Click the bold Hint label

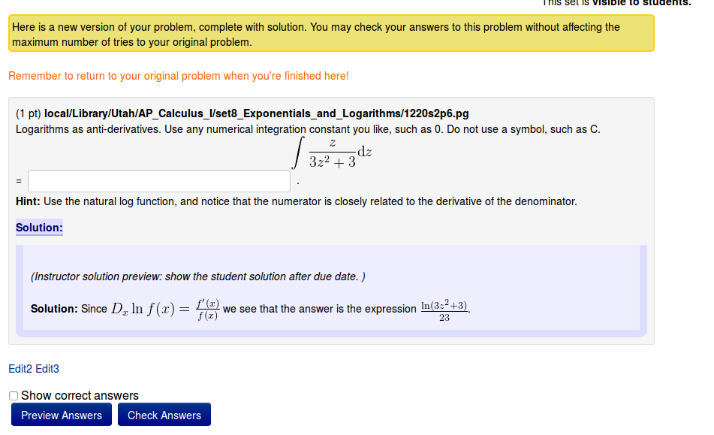pyautogui.click(x=28, y=201)
